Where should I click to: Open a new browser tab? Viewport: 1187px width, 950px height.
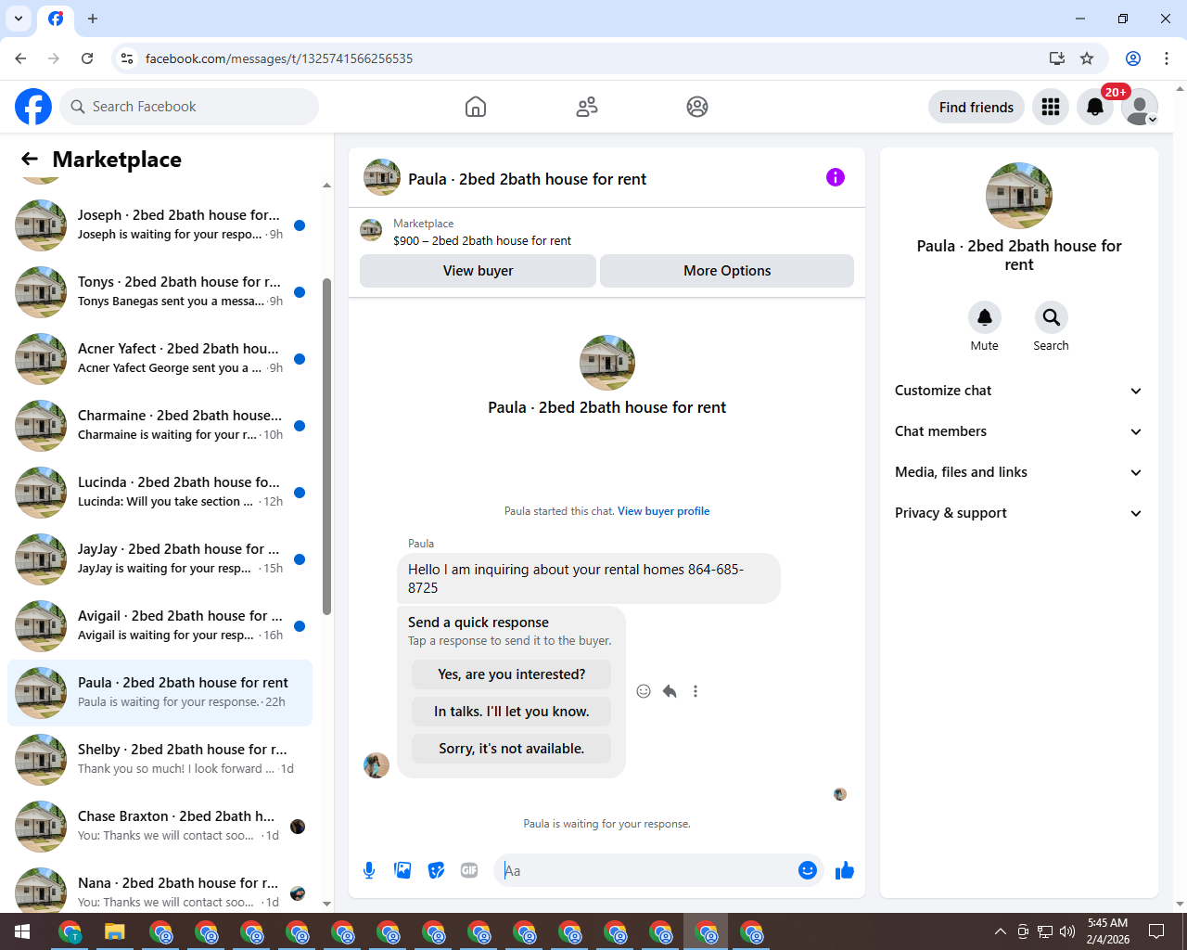(x=93, y=19)
